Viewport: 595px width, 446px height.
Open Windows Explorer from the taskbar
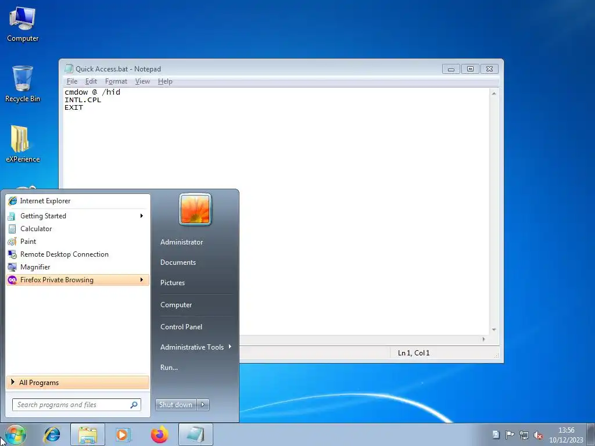point(88,434)
